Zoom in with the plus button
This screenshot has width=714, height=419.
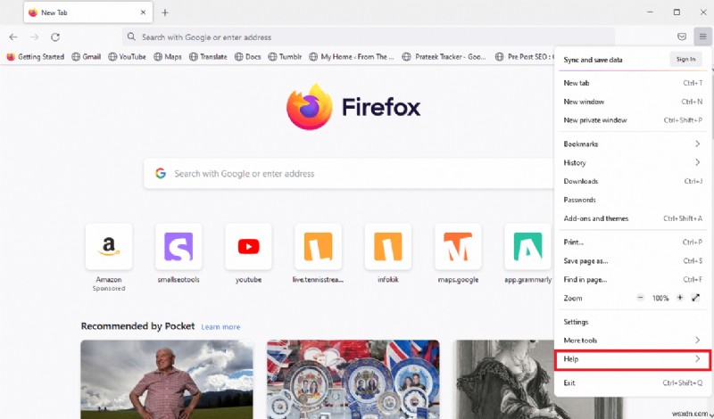[680, 298]
